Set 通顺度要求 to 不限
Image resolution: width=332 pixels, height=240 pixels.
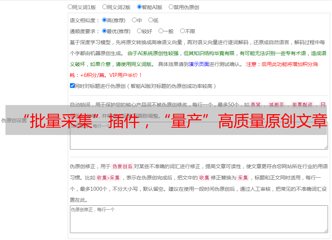(x=182, y=31)
